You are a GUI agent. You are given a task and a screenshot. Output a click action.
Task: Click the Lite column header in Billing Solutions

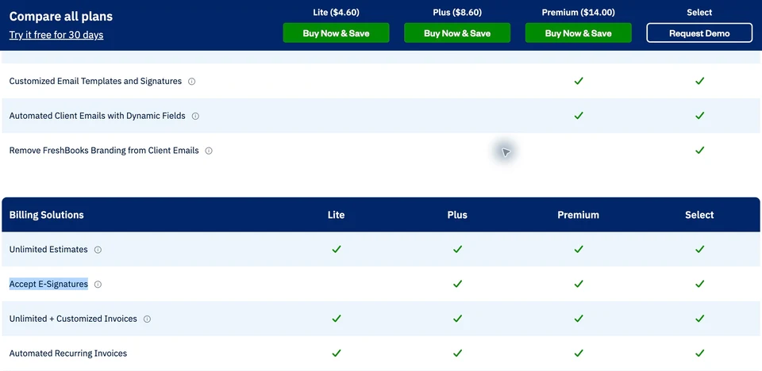pos(337,215)
